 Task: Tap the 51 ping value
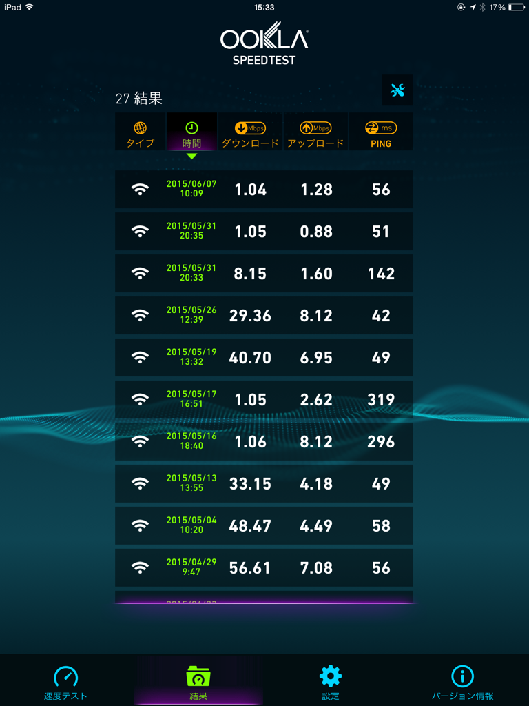point(380,232)
